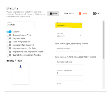111x101 pixels.
Task: Click the scrollbar down arrow
Action: 104,88
